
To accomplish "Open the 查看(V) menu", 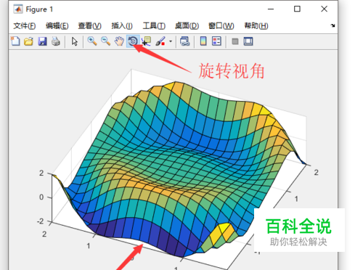I will click(x=89, y=25).
